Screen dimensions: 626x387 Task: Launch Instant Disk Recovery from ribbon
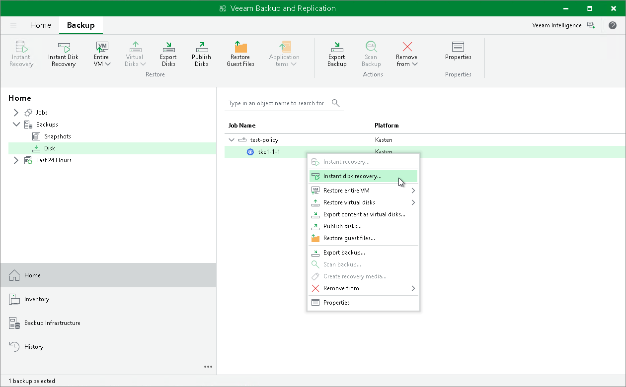pos(64,54)
